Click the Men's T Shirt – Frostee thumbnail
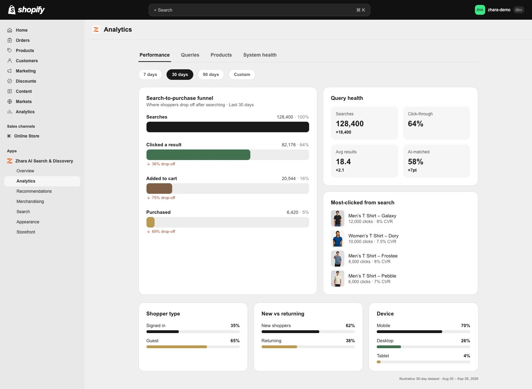 (x=338, y=259)
